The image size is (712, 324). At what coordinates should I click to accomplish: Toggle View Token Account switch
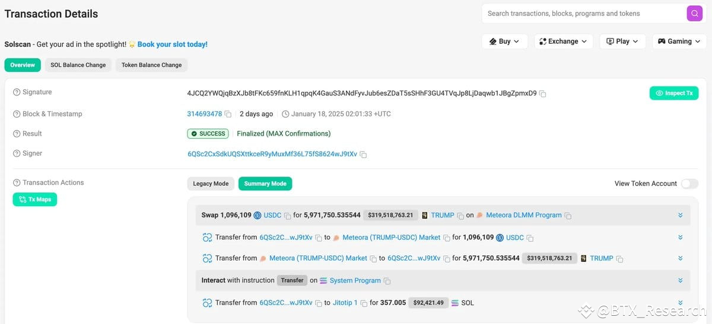coord(689,184)
